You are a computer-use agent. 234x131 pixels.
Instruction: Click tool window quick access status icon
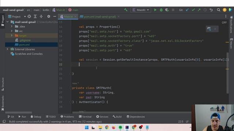click(4, 122)
